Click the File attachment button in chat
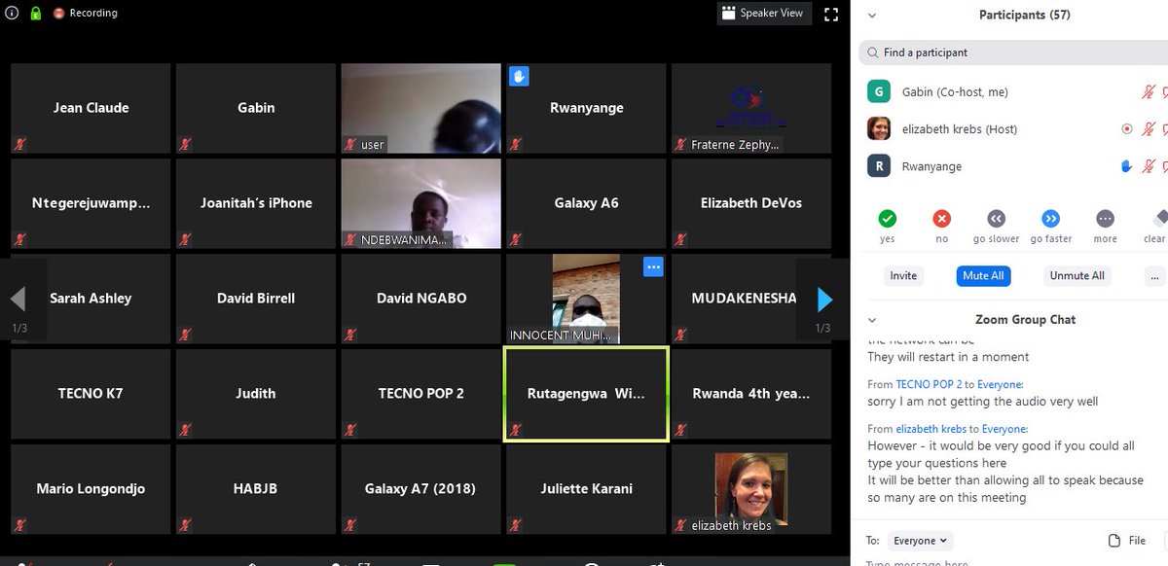The height and width of the screenshot is (566, 1168). [1128, 541]
